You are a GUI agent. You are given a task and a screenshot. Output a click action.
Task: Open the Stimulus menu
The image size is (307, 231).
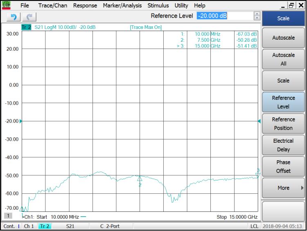tap(158, 5)
